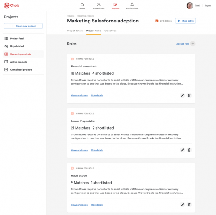Click '18 Matches' text

[x=81, y=73]
